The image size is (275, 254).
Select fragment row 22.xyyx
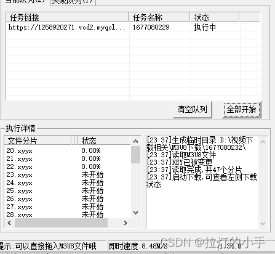click(68, 166)
